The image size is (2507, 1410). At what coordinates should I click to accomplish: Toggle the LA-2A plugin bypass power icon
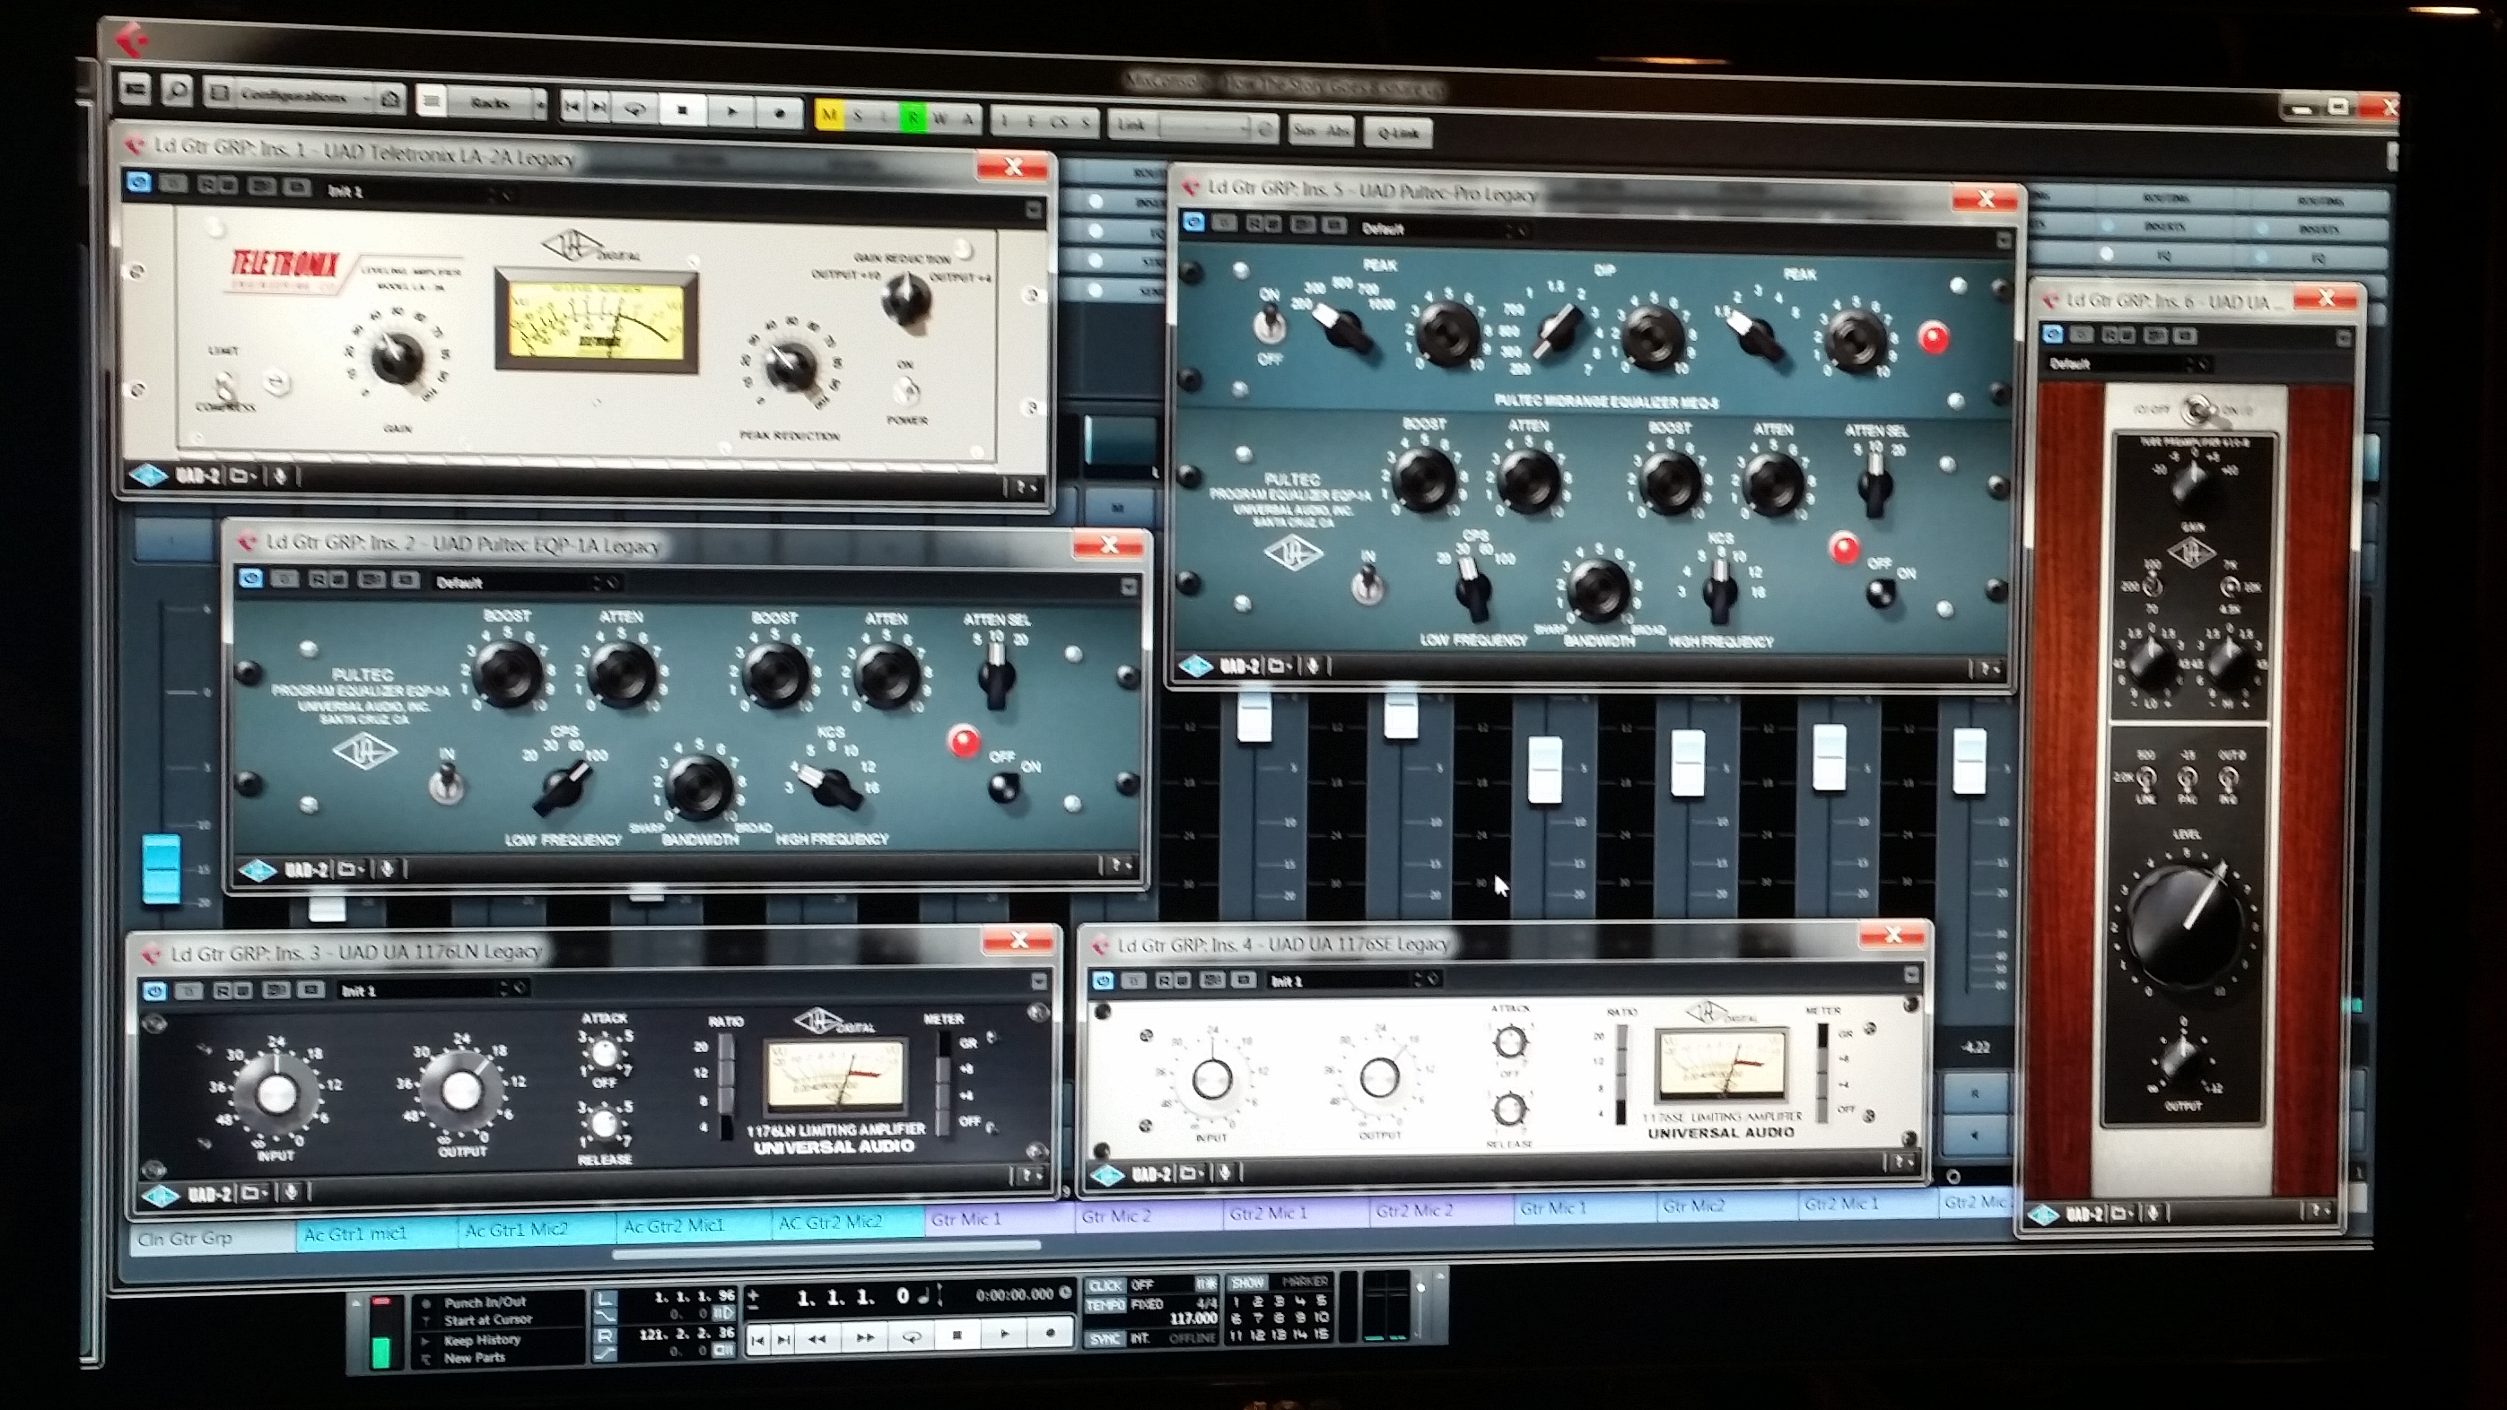(139, 182)
